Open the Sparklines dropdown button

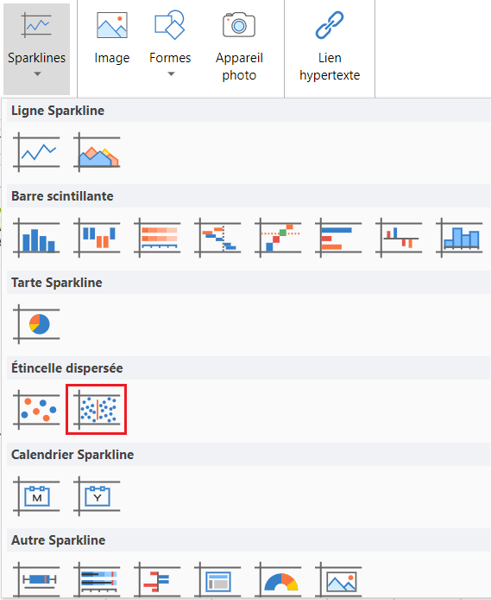pyautogui.click(x=36, y=49)
